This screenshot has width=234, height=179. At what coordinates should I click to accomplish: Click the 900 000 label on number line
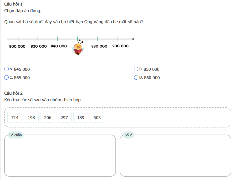(120, 46)
